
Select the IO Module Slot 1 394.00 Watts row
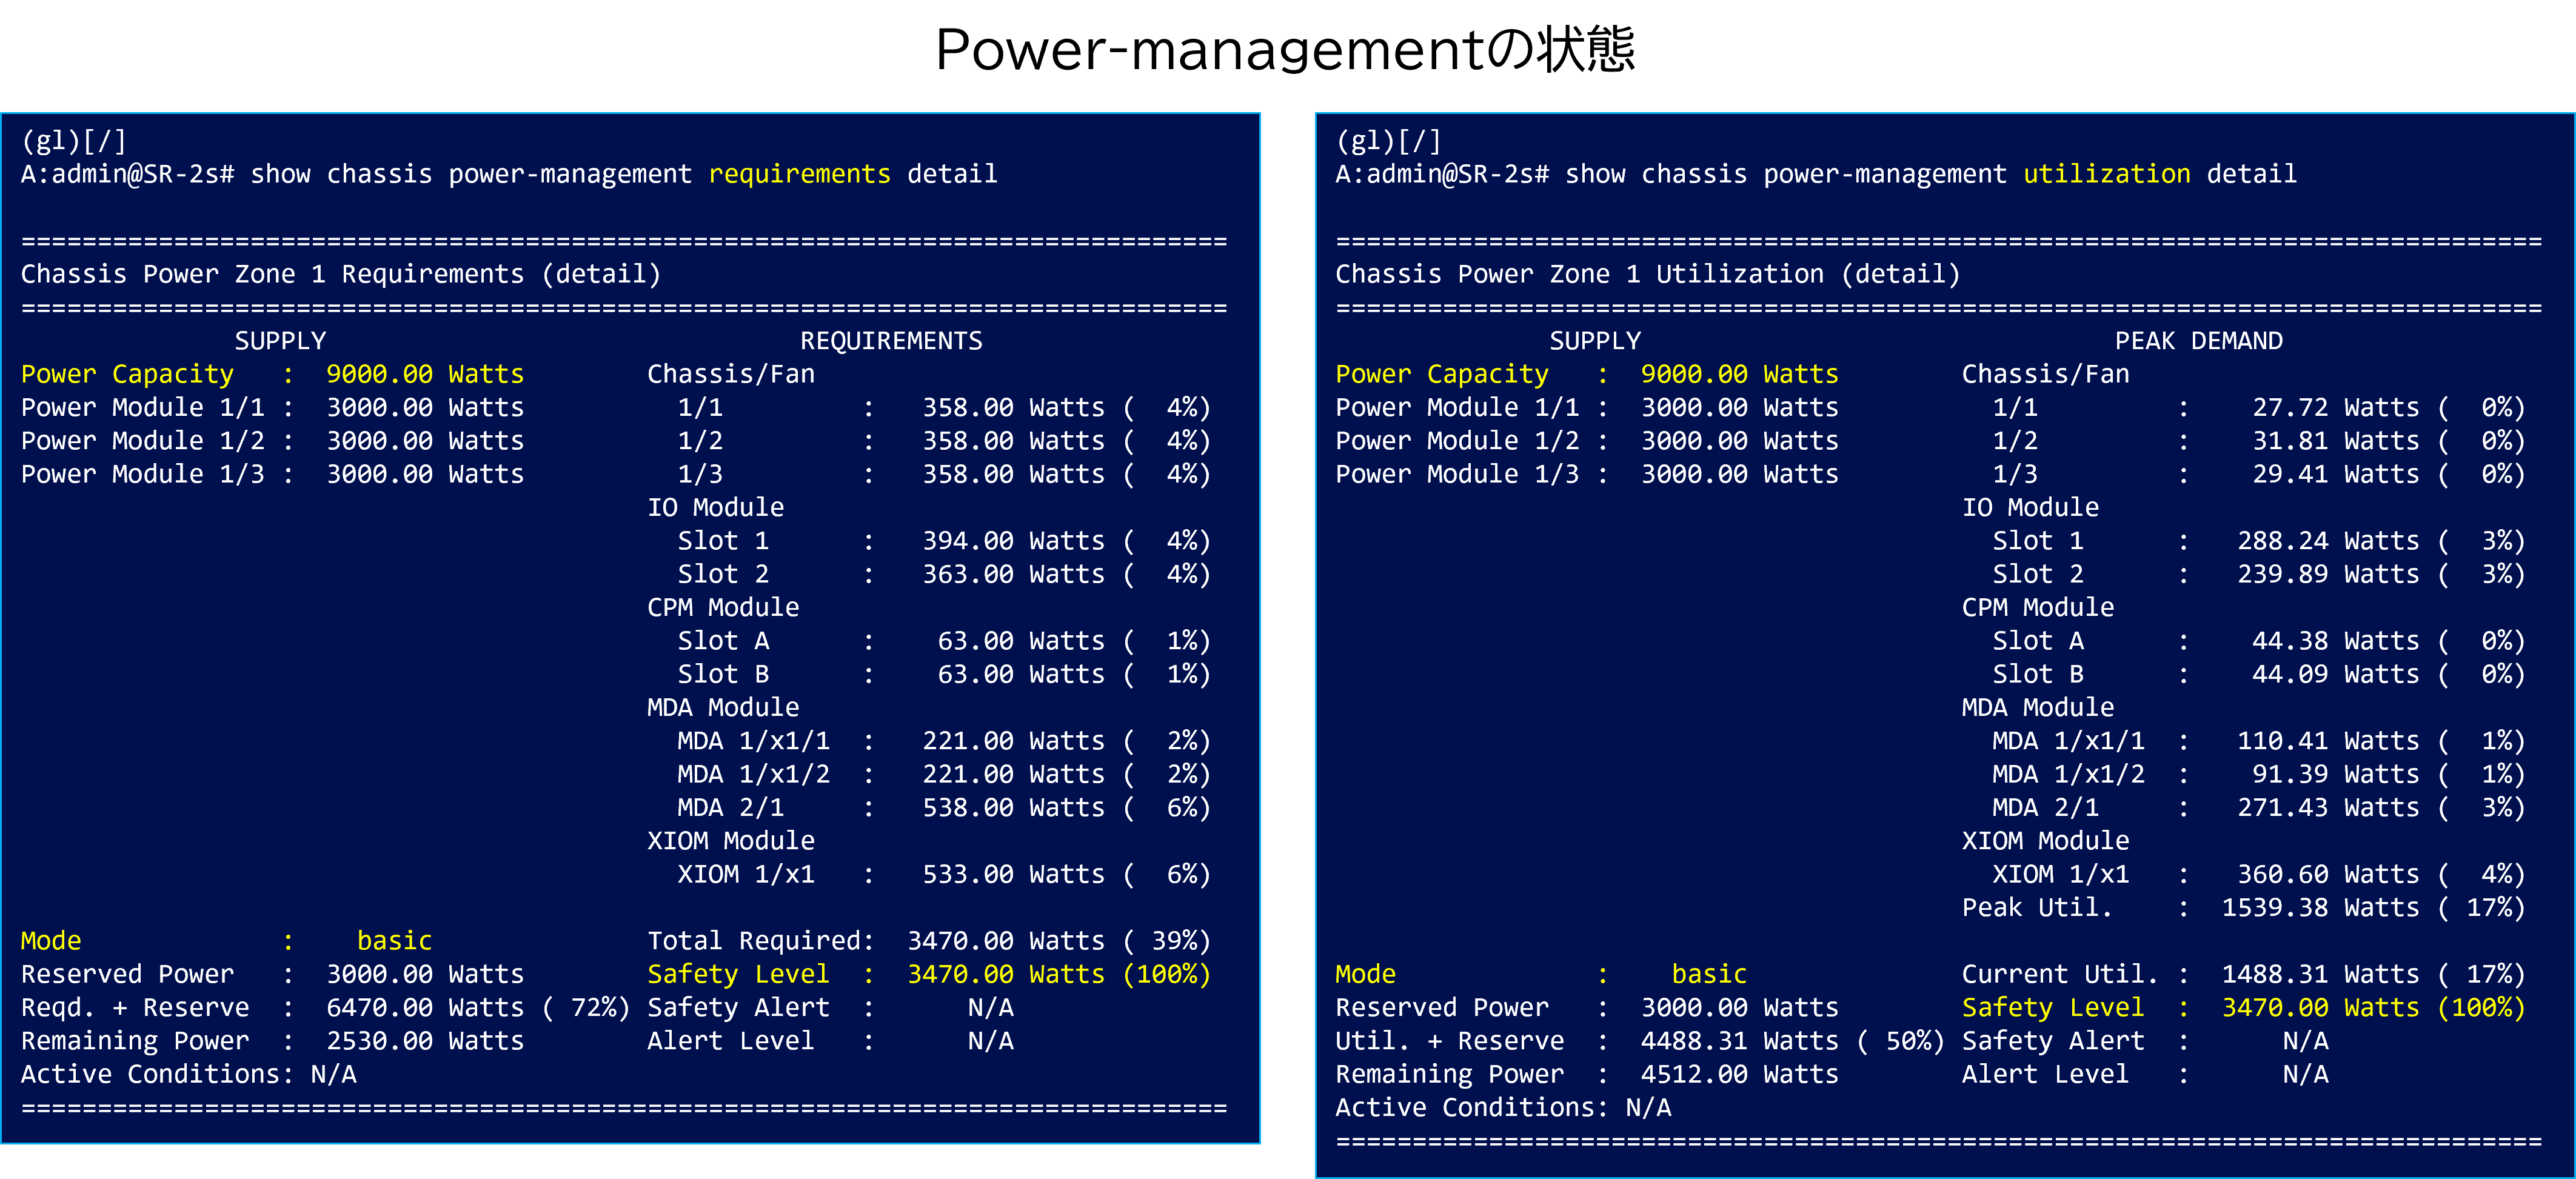[x=944, y=541]
